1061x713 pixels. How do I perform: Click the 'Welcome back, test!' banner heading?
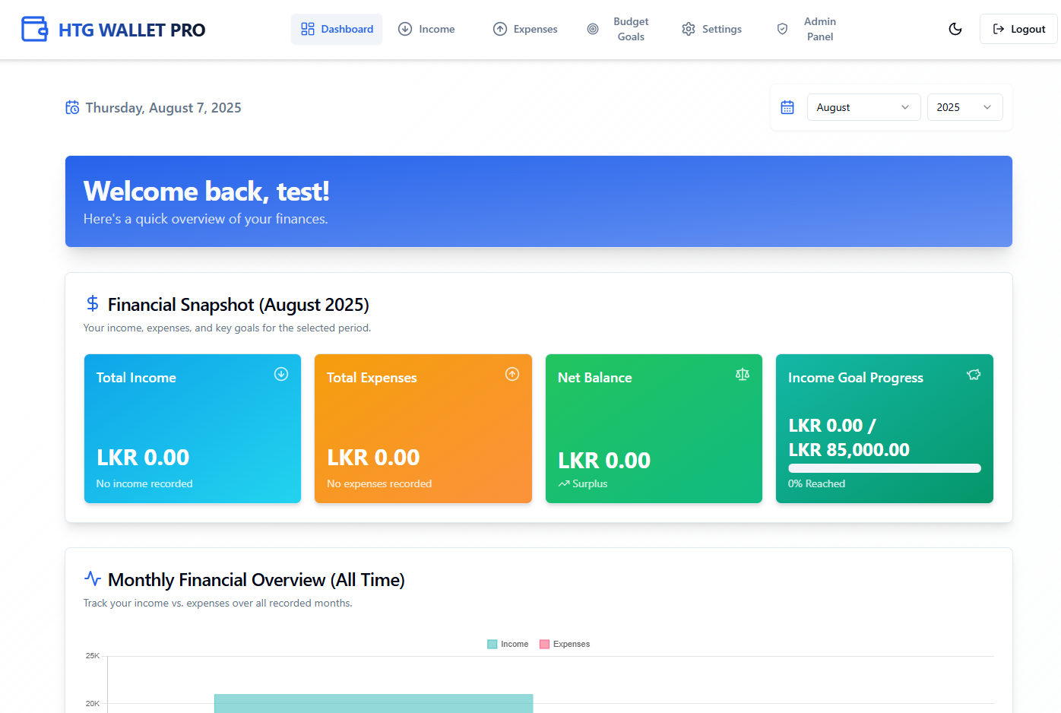point(206,191)
